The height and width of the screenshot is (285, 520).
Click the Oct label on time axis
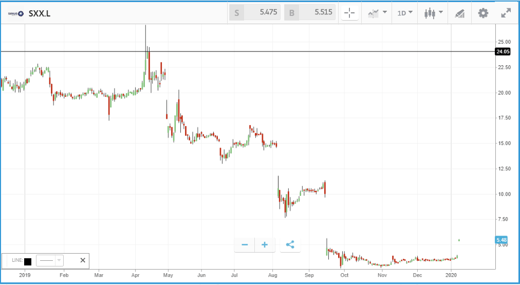coord(344,275)
